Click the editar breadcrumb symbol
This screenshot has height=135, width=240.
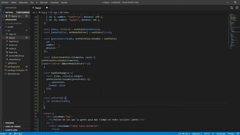pos(66,12)
